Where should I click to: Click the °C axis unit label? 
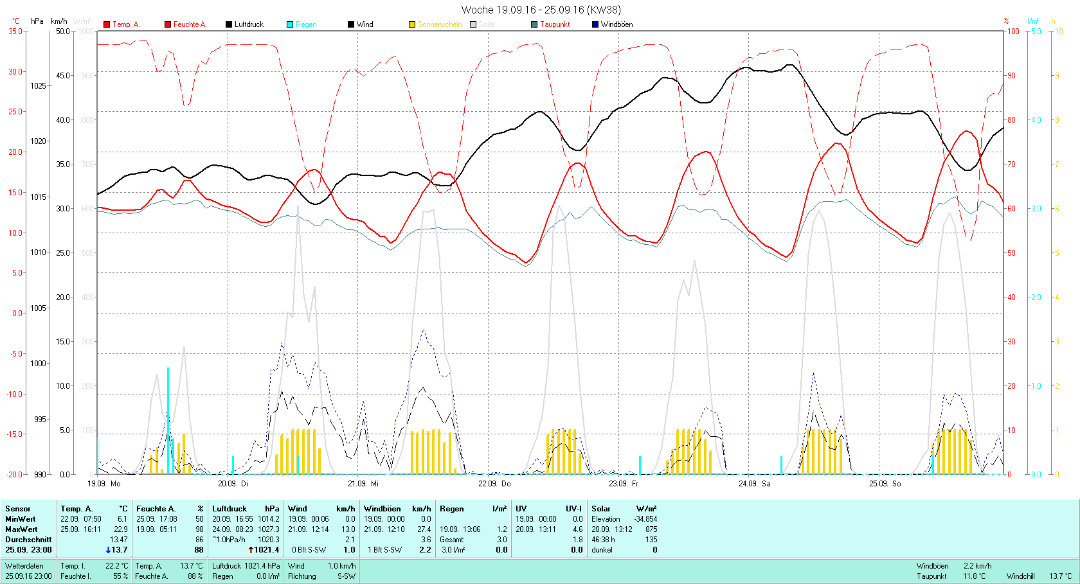point(16,21)
